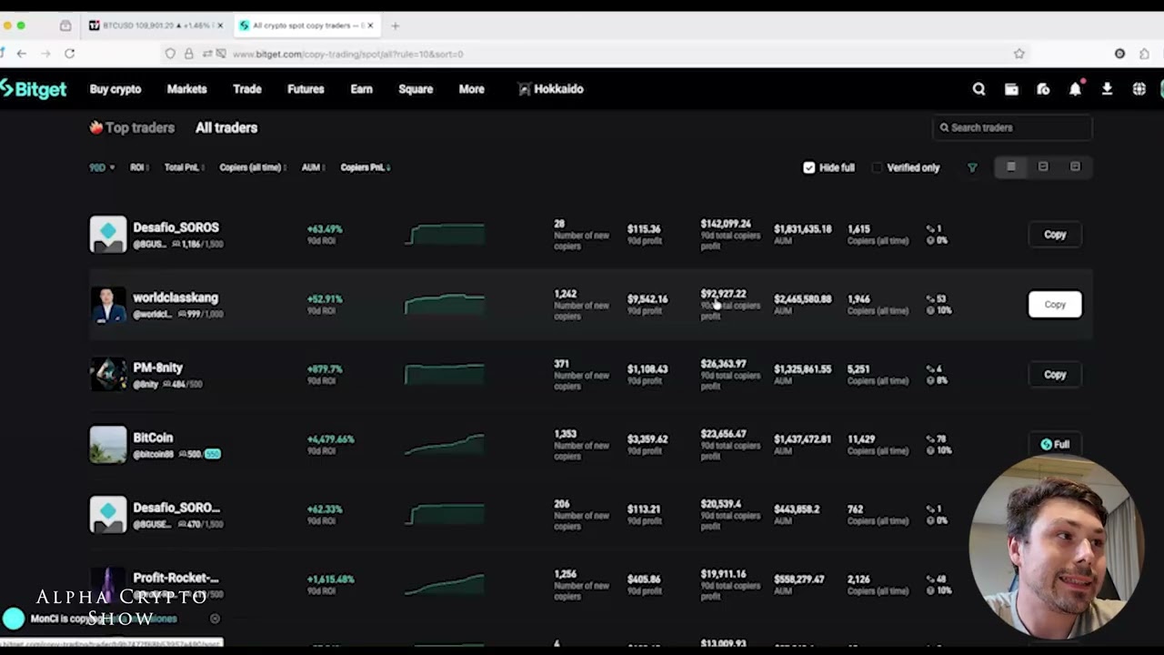
Task: Open the Earn menu
Action: tap(361, 89)
